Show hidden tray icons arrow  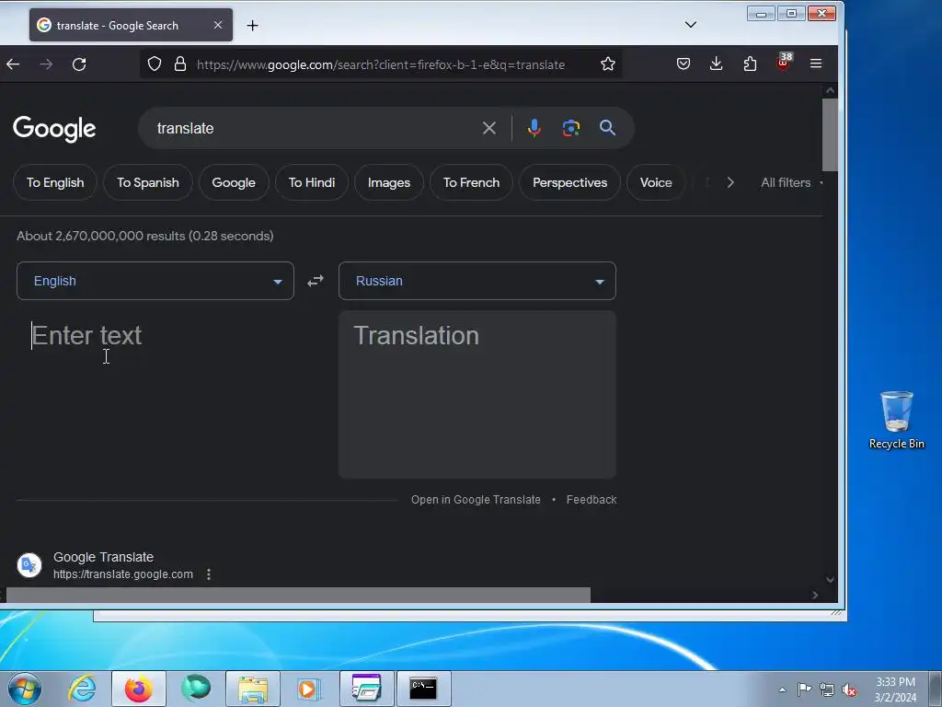782,690
